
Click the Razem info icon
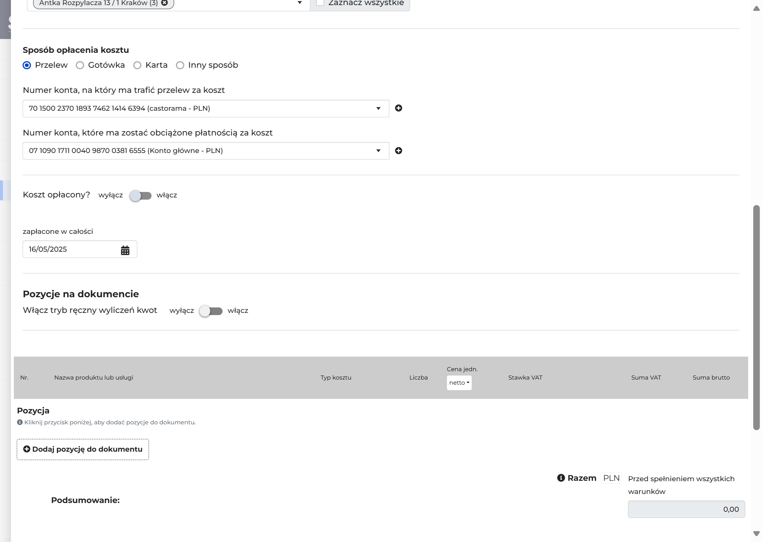561,478
